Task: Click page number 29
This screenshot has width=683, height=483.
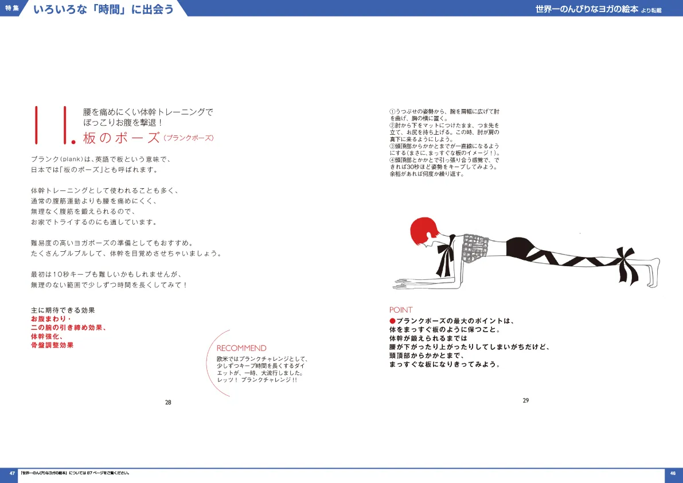Action: (525, 400)
